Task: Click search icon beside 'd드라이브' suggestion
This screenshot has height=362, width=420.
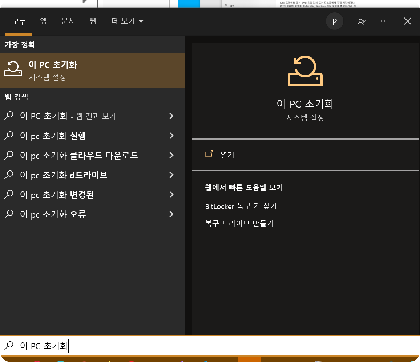Action: coord(9,175)
